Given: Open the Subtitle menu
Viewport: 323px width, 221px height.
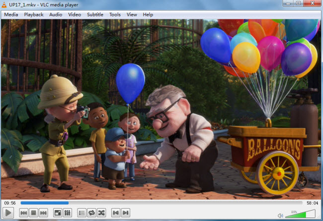Looking at the screenshot, I should coord(95,14).
